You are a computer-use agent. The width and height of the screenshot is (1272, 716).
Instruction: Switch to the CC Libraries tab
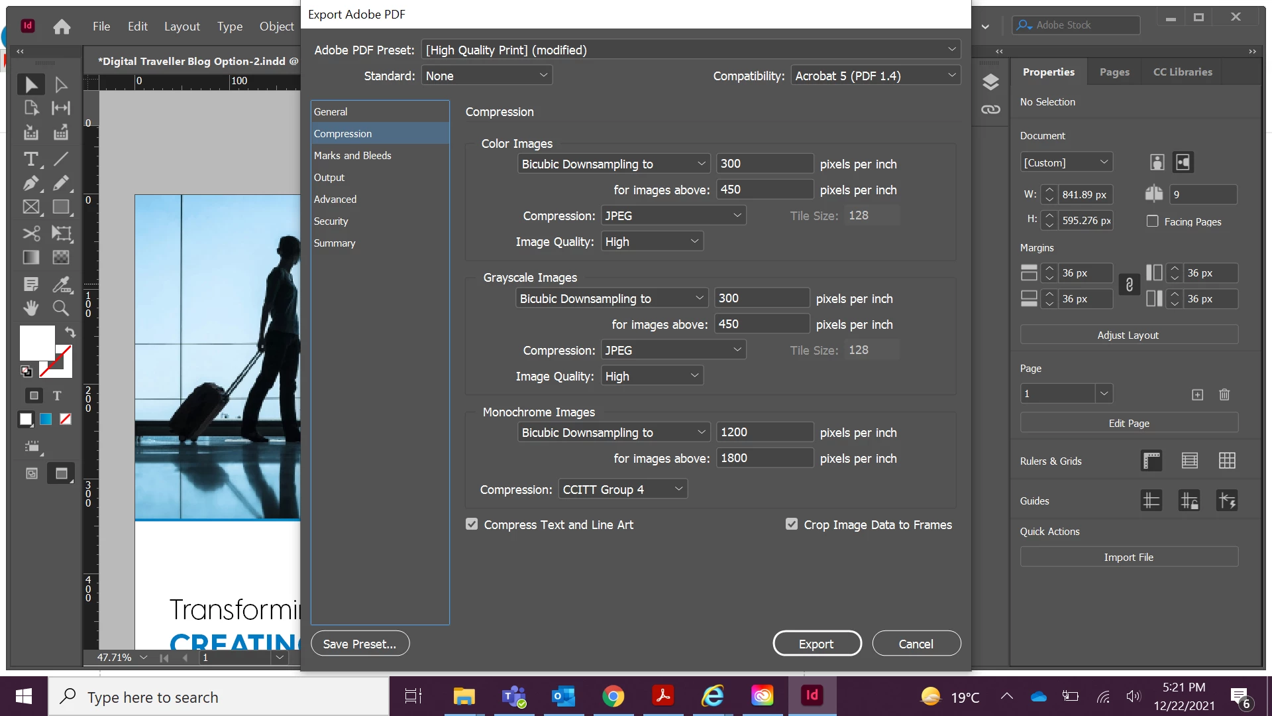[x=1183, y=72]
